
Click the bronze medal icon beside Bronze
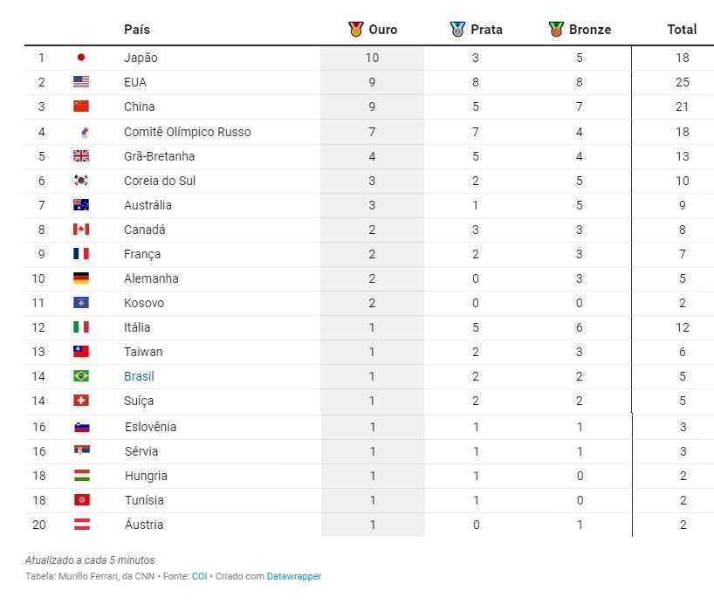[x=556, y=29]
